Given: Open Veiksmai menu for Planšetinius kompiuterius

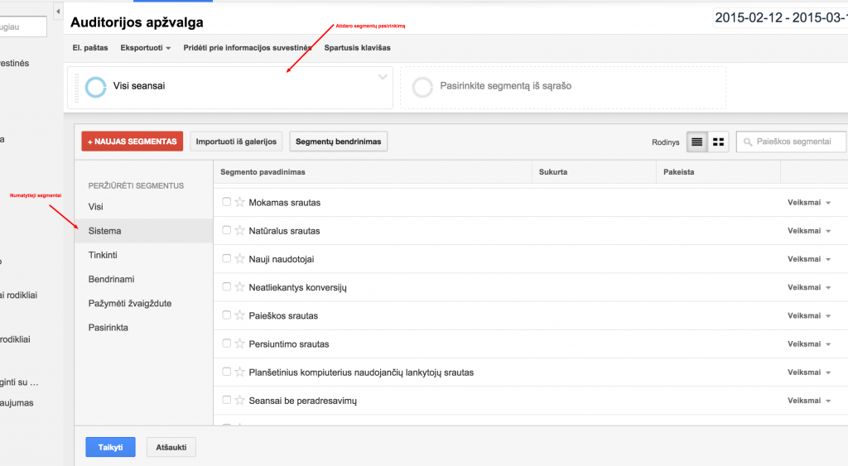Looking at the screenshot, I should [808, 372].
